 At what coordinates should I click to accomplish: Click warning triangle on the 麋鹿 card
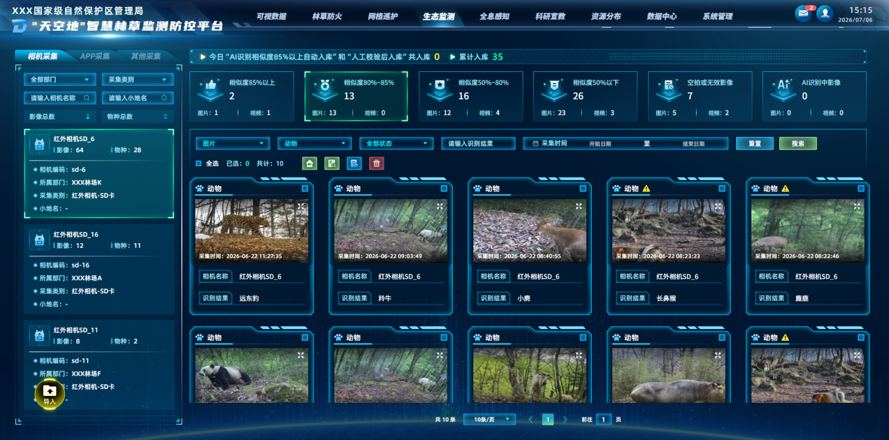point(786,189)
